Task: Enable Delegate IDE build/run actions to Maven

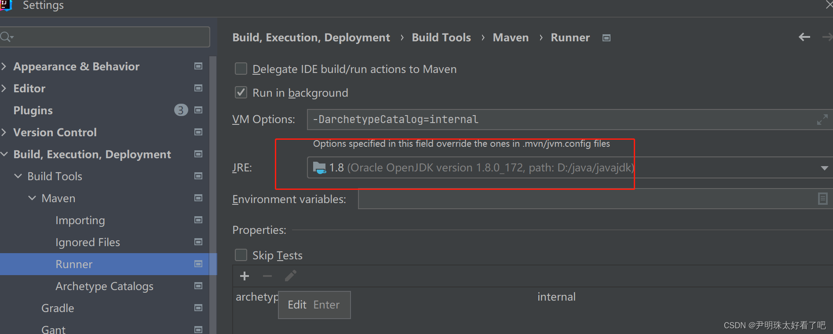Action: tap(241, 69)
